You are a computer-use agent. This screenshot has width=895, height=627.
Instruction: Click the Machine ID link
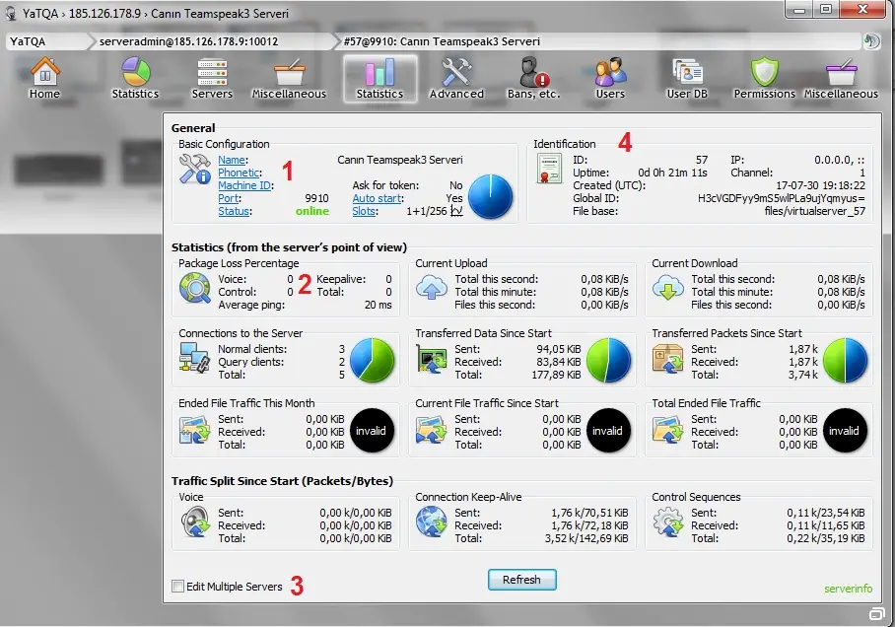[x=244, y=185]
